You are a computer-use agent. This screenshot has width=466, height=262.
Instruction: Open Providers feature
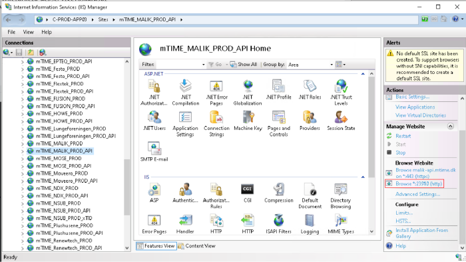tap(310, 121)
